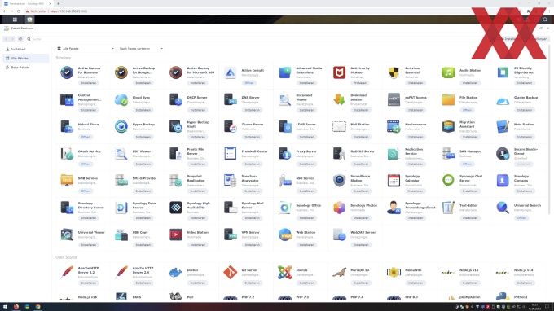
Task: Select the Glacier Backup icon
Action: [x=503, y=101]
